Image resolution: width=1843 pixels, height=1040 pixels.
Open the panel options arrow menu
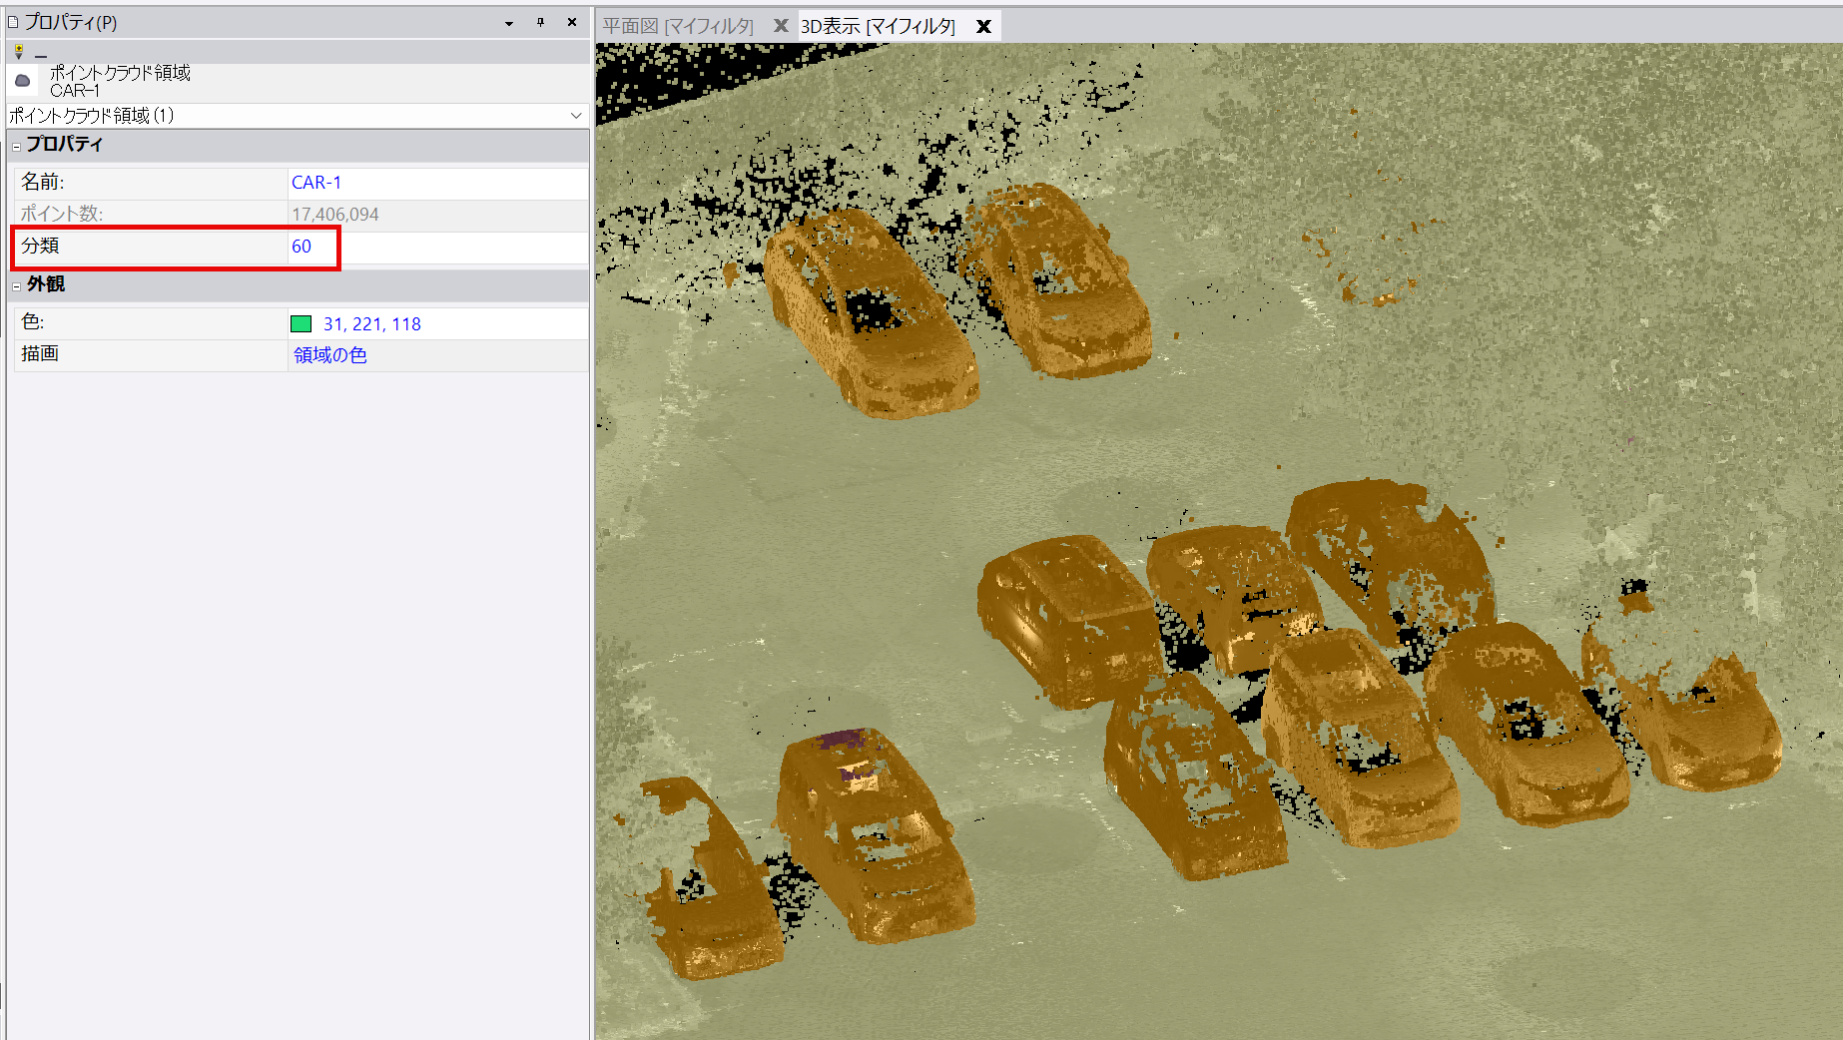(x=509, y=23)
